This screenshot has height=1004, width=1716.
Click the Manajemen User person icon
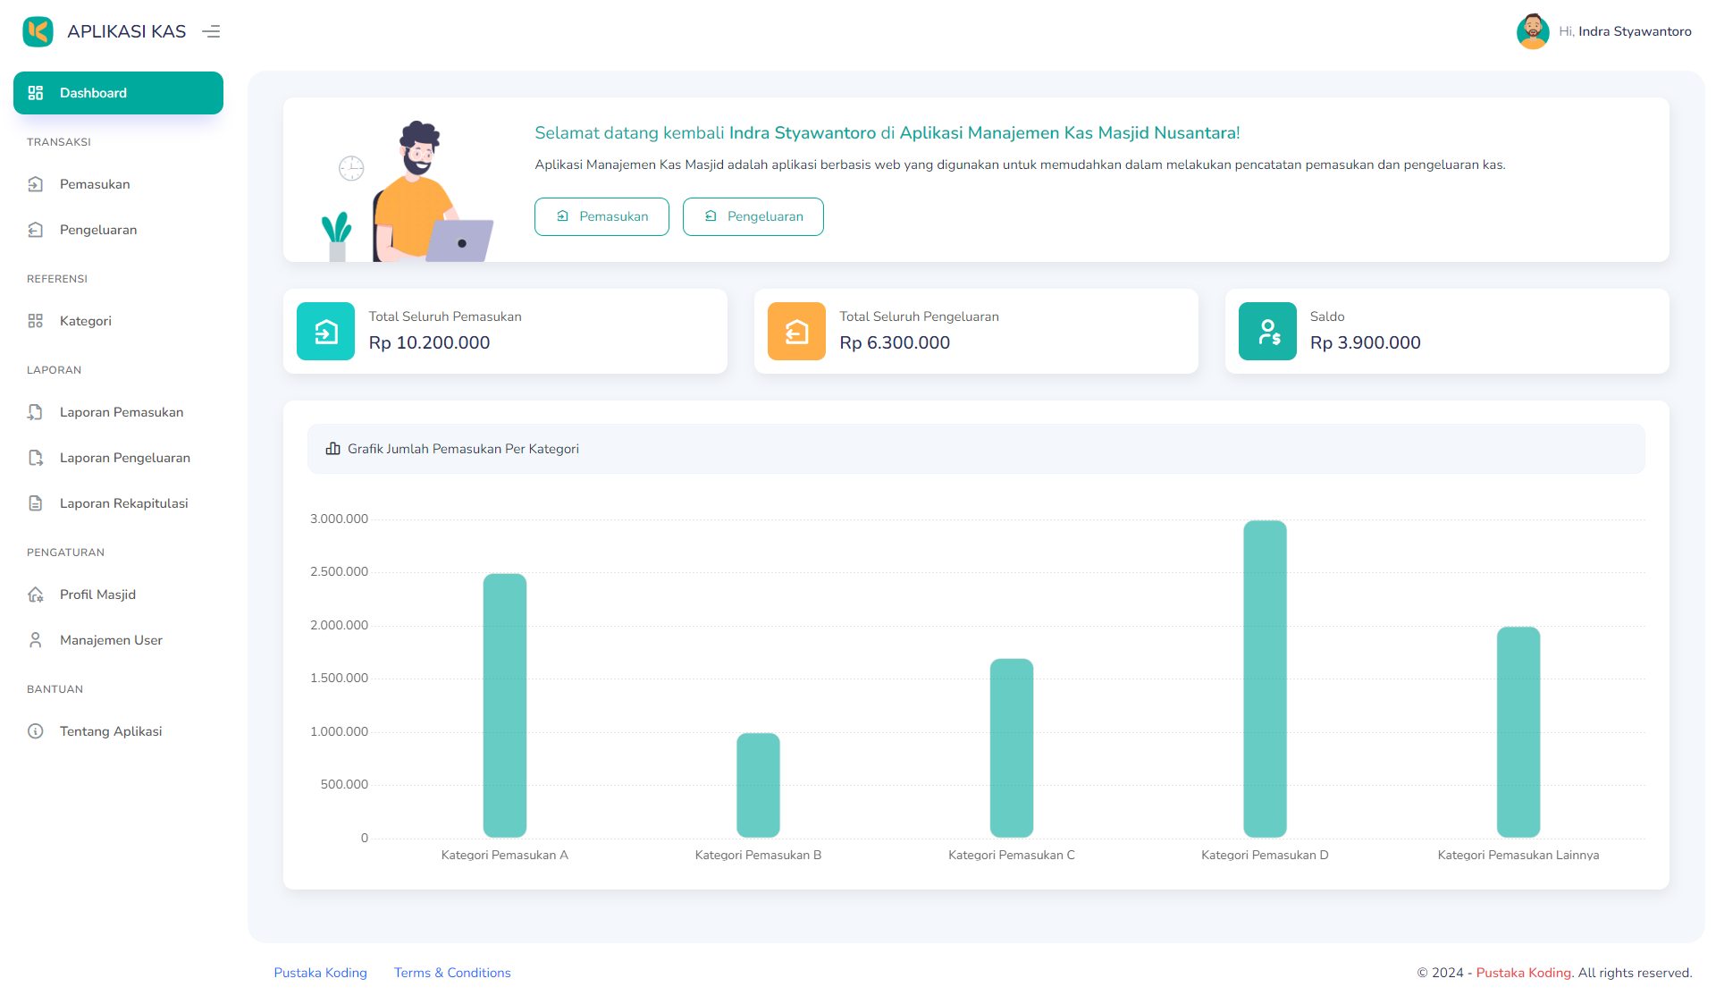pos(36,639)
